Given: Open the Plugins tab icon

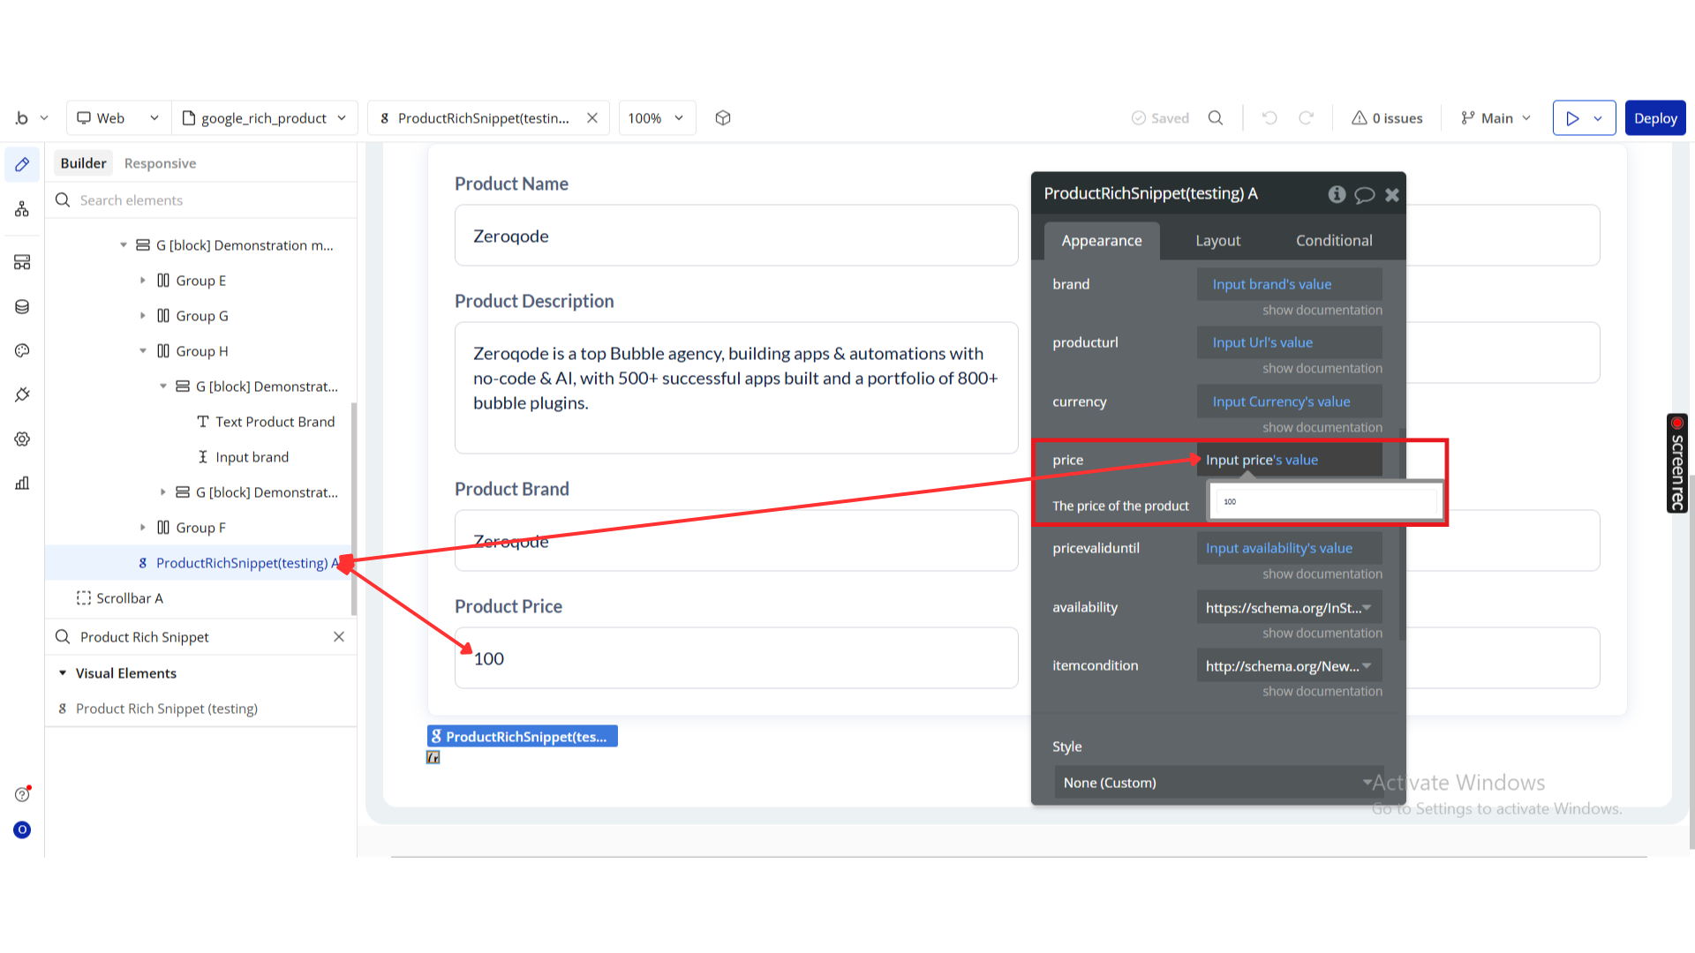Looking at the screenshot, I should 22,394.
